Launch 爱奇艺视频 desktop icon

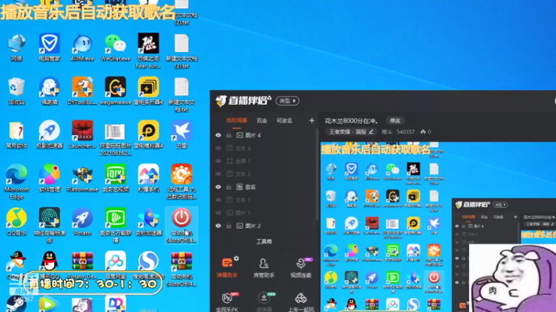pos(115,178)
